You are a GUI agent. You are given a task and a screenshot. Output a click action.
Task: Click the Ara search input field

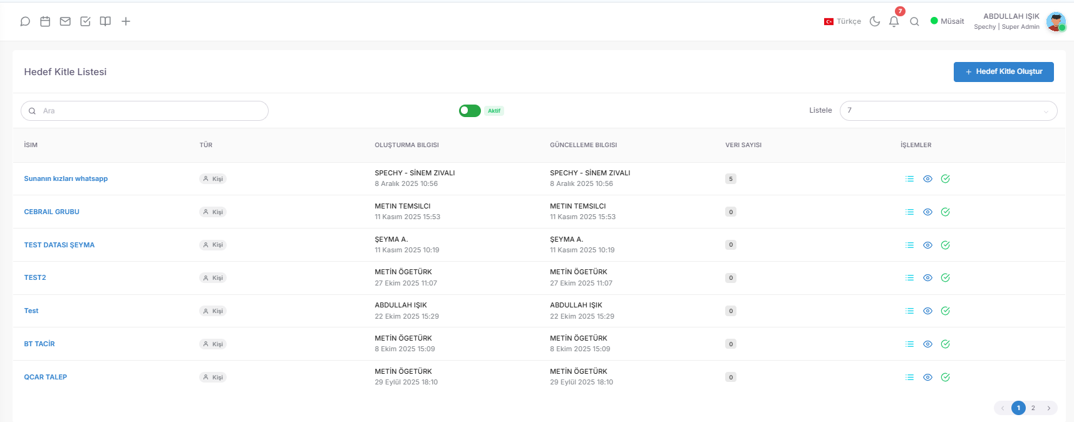pos(145,111)
